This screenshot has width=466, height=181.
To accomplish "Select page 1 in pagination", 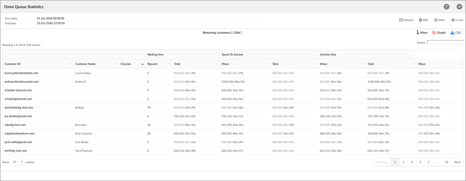I will 395,162.
